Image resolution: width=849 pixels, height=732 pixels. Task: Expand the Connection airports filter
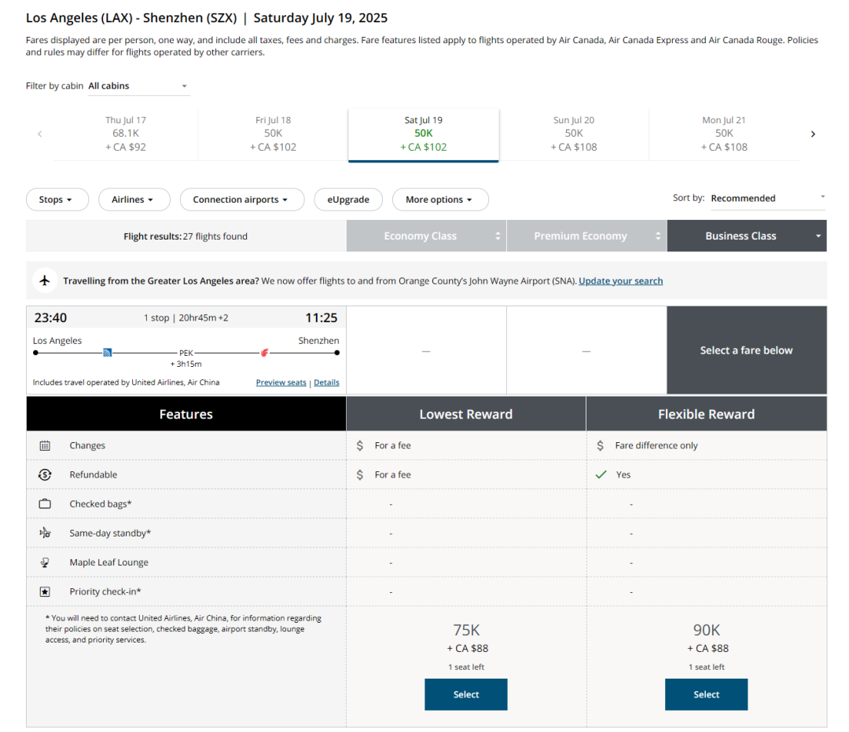click(241, 199)
